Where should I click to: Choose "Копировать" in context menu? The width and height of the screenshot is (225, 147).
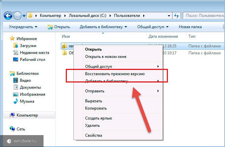(x=96, y=108)
